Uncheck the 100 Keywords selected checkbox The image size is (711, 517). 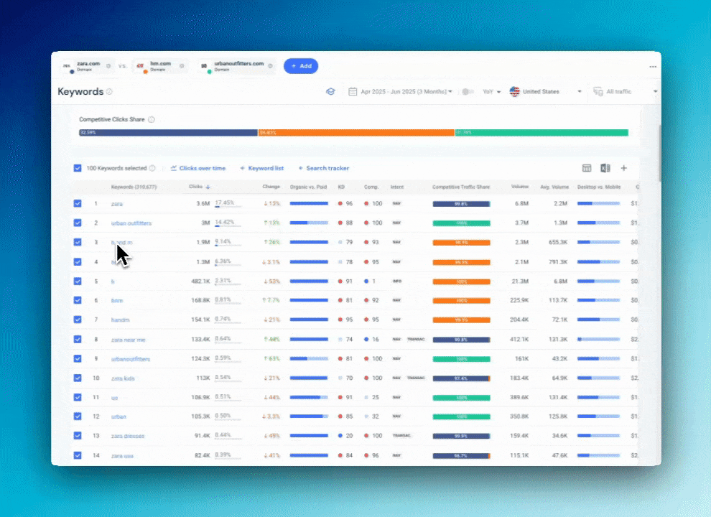[x=78, y=168]
